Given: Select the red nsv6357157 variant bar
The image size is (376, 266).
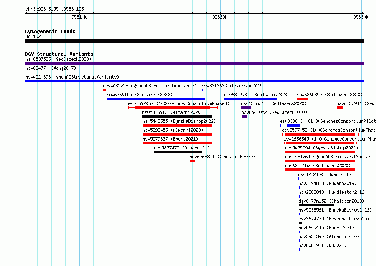Looking at the screenshot, I should pos(320,170).
